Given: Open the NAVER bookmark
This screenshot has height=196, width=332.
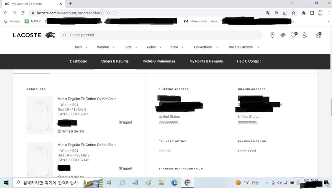Looking at the screenshot, I should tap(33, 21).
